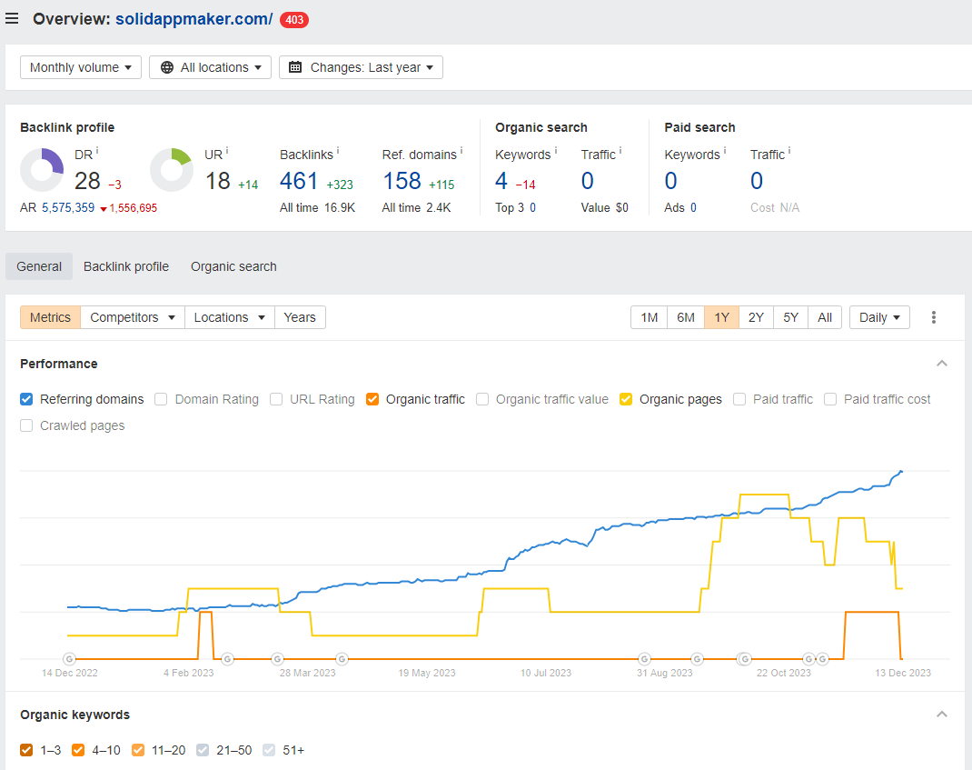The image size is (972, 770).
Task: Enable Organic traffic value metric
Action: pyautogui.click(x=482, y=399)
